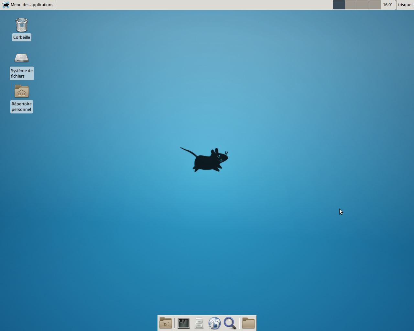Image resolution: width=414 pixels, height=331 pixels.
Task: Click the Show Desktop icon in dock
Action: coord(166,323)
